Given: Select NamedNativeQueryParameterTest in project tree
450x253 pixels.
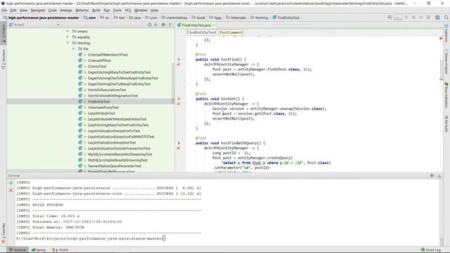Looking at the screenshot, I should (x=115, y=166).
